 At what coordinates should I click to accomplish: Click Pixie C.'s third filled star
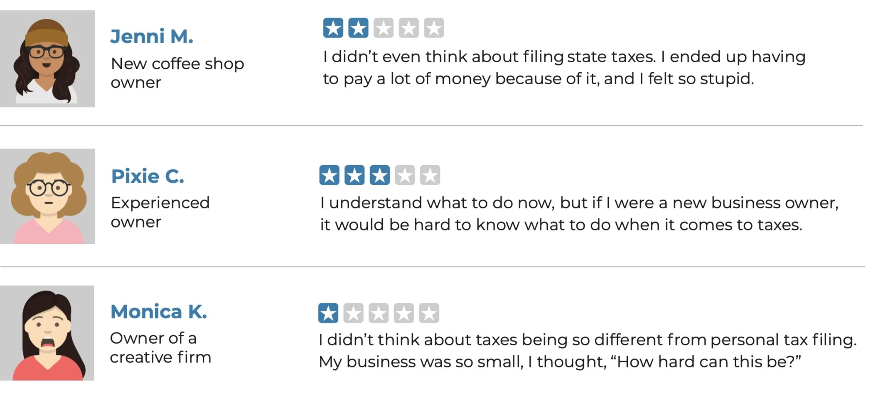coord(380,175)
